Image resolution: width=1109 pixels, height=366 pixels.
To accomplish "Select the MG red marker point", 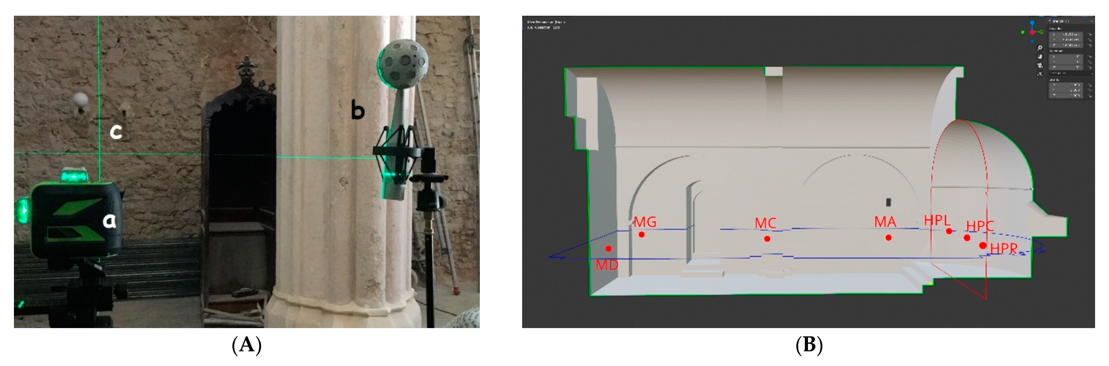I will pos(642,235).
